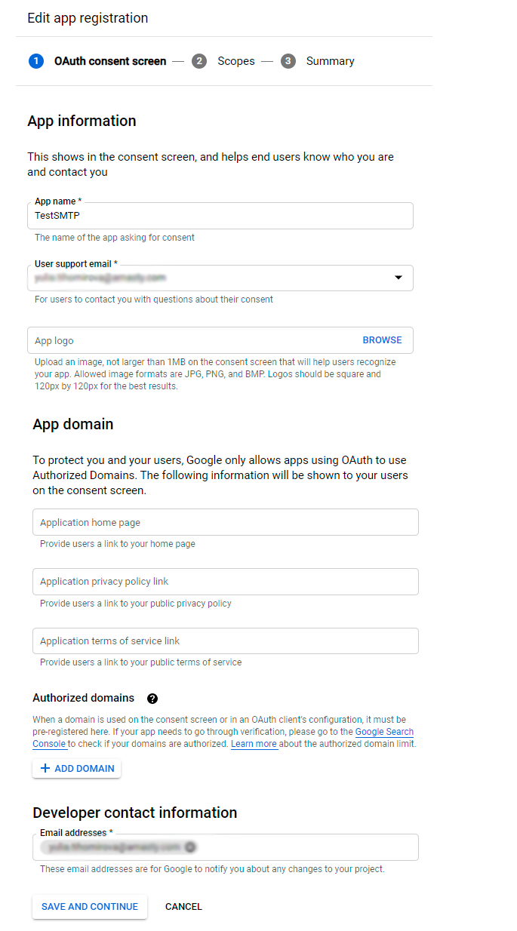517x931 pixels.
Task: Go to the Summary step label
Action: pyautogui.click(x=330, y=61)
